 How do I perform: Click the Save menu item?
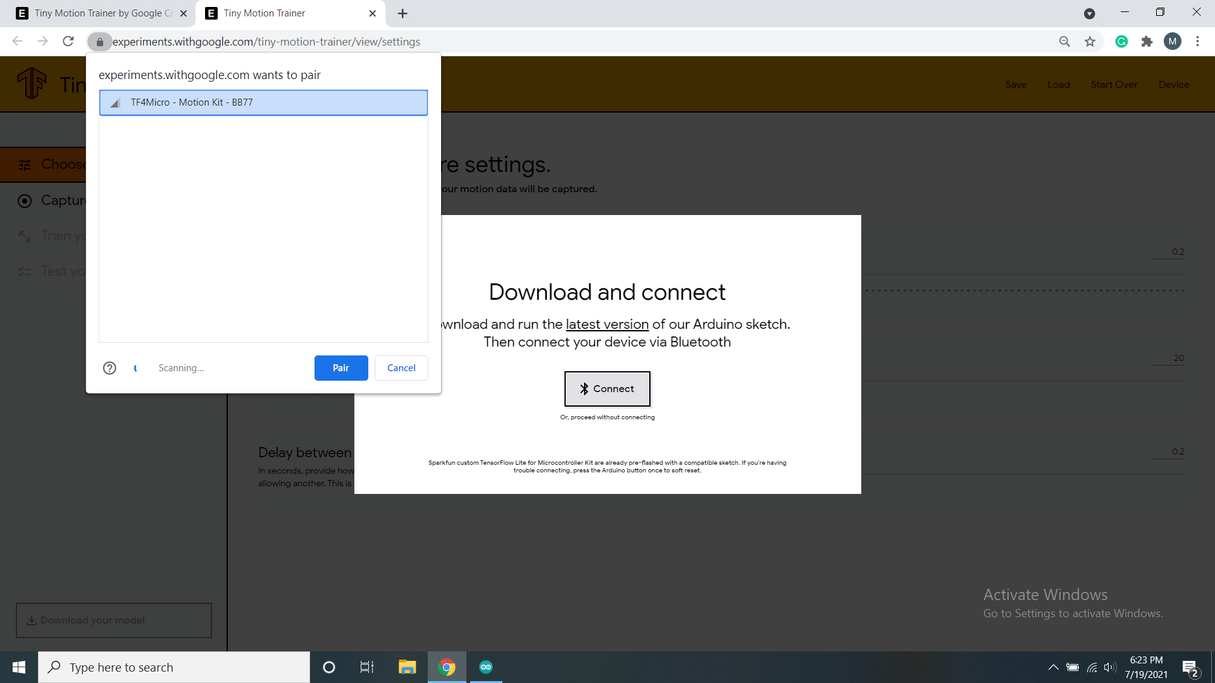1016,85
